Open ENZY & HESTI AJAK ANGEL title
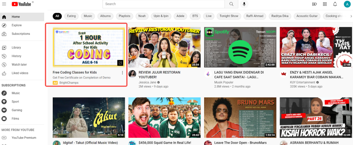This screenshot has width=353, height=145. pos(316,75)
